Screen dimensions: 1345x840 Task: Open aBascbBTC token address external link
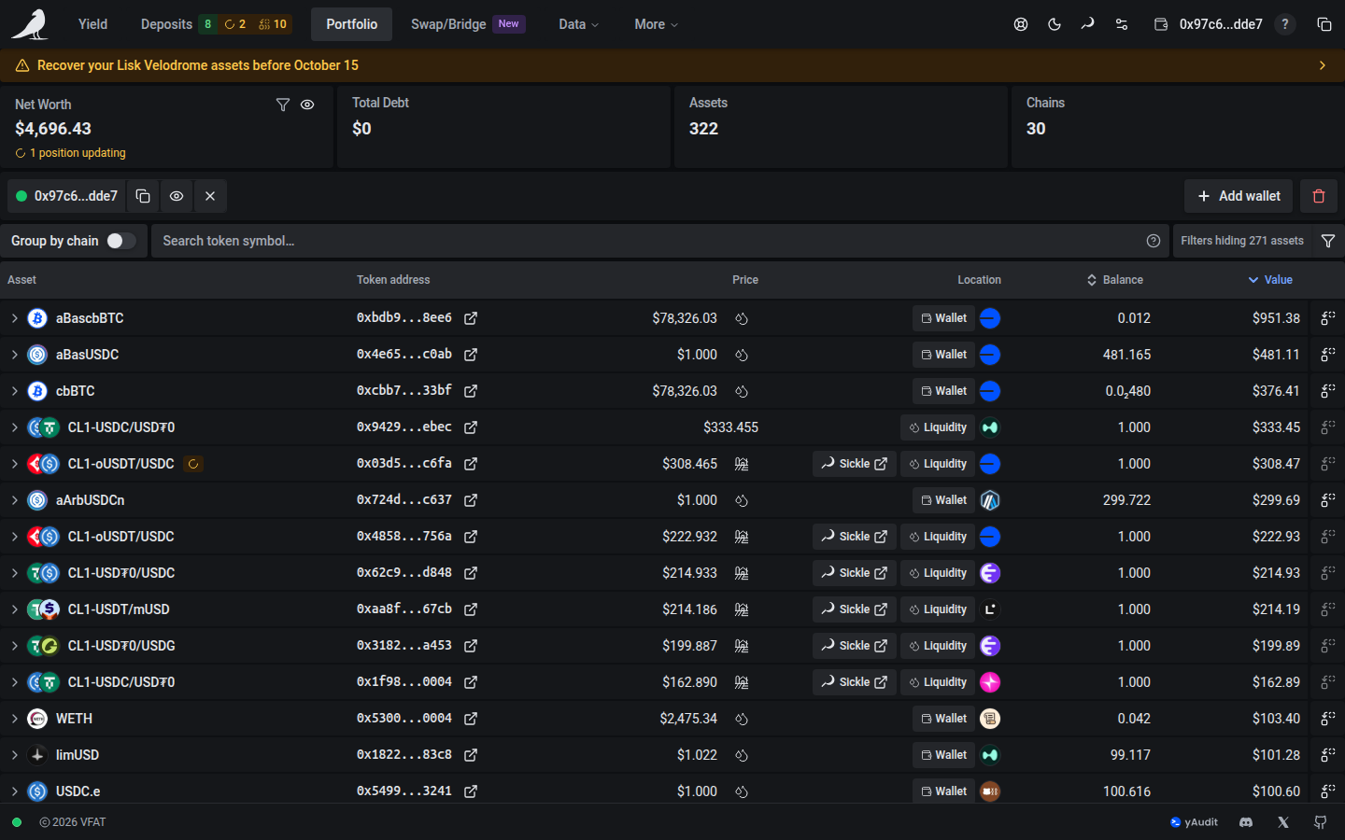471,318
